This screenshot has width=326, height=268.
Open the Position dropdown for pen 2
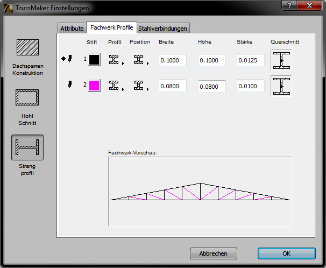click(141, 86)
